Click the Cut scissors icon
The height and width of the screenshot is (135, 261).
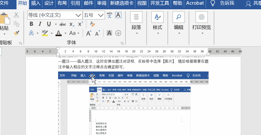coord(16,15)
